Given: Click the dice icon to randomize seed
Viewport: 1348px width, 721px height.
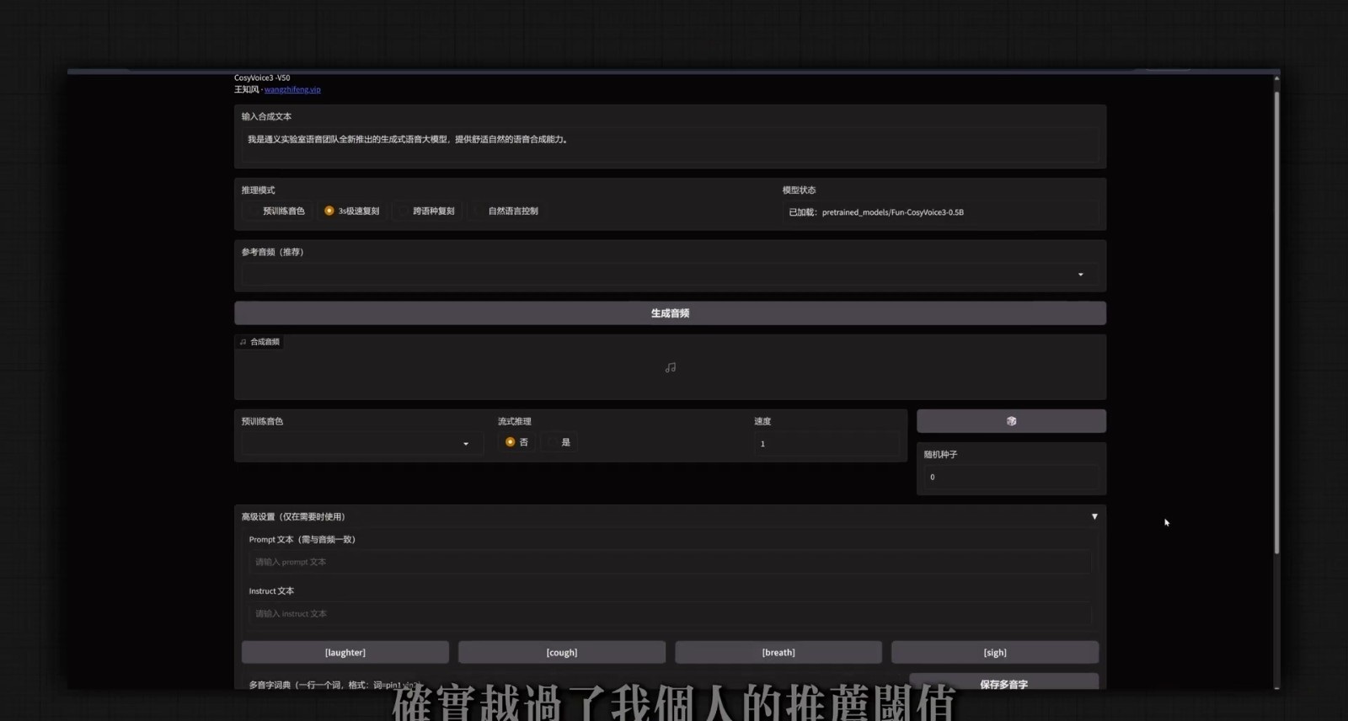Looking at the screenshot, I should (x=1011, y=421).
